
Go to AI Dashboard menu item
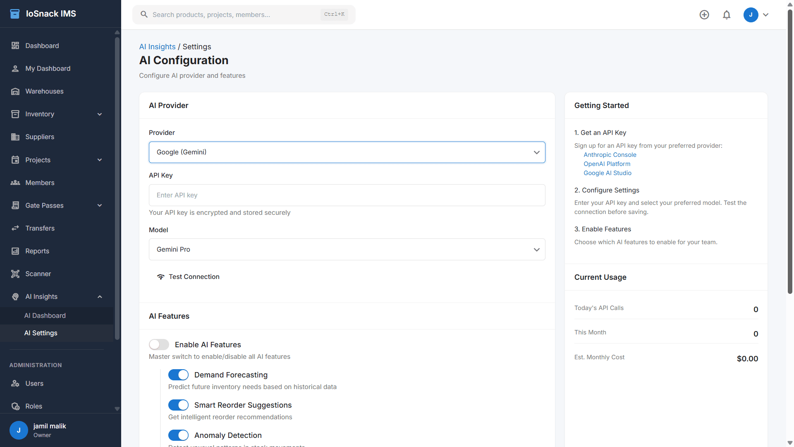[45, 315]
